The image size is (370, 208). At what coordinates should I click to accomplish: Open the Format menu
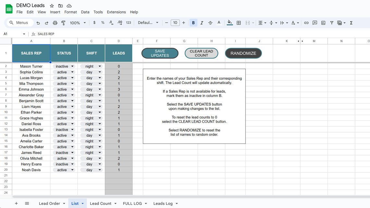coord(70,12)
